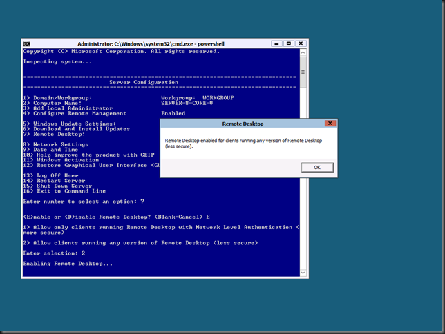This screenshot has width=445, height=334.
Task: Click the 'Enabled' remote management value
Action: point(173,113)
